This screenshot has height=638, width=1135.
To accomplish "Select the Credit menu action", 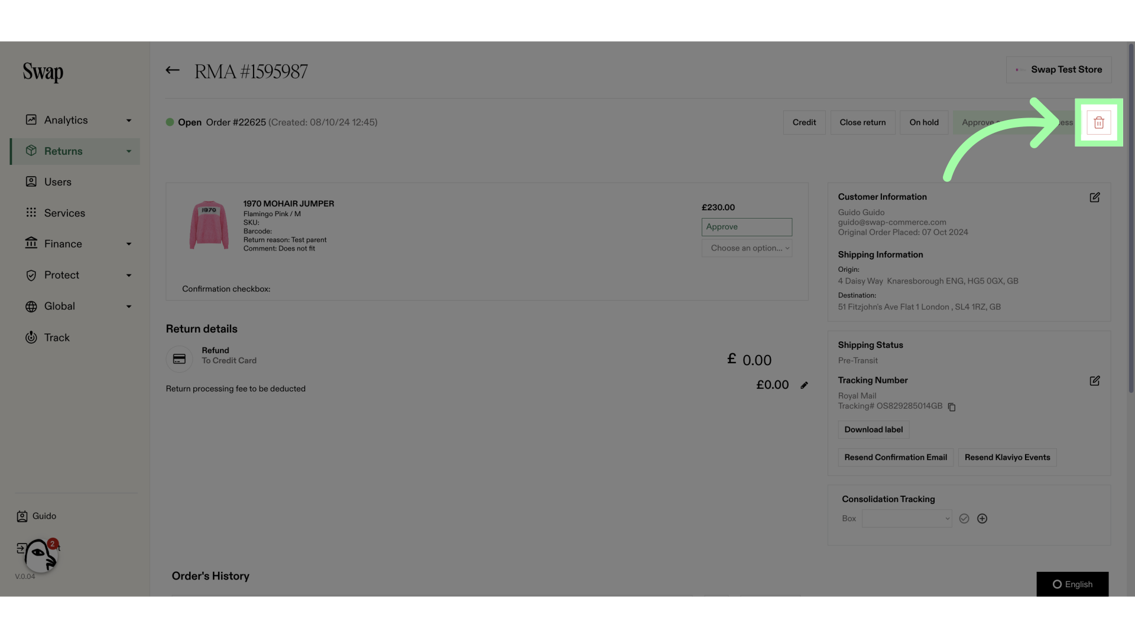I will [805, 122].
